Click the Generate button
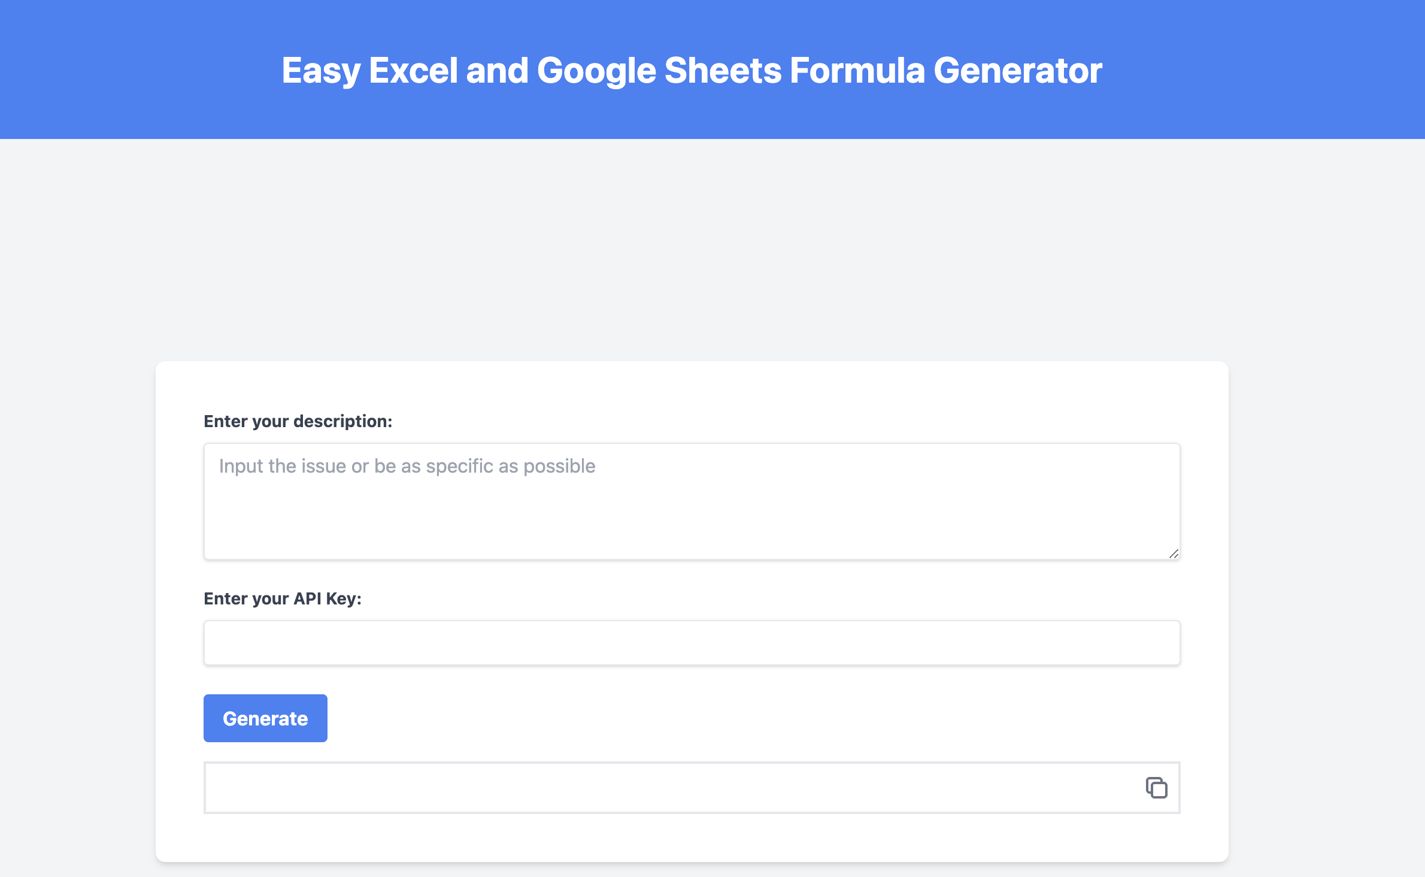This screenshot has height=877, width=1425. click(x=265, y=718)
